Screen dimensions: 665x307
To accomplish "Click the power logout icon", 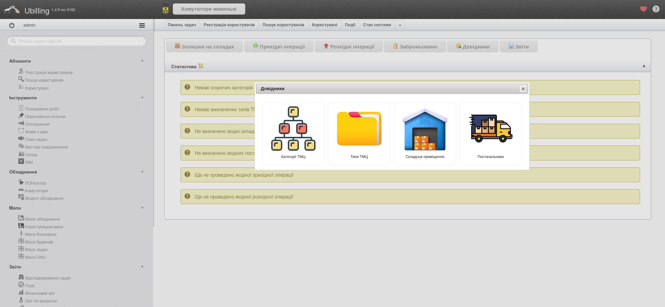I will [12, 25].
